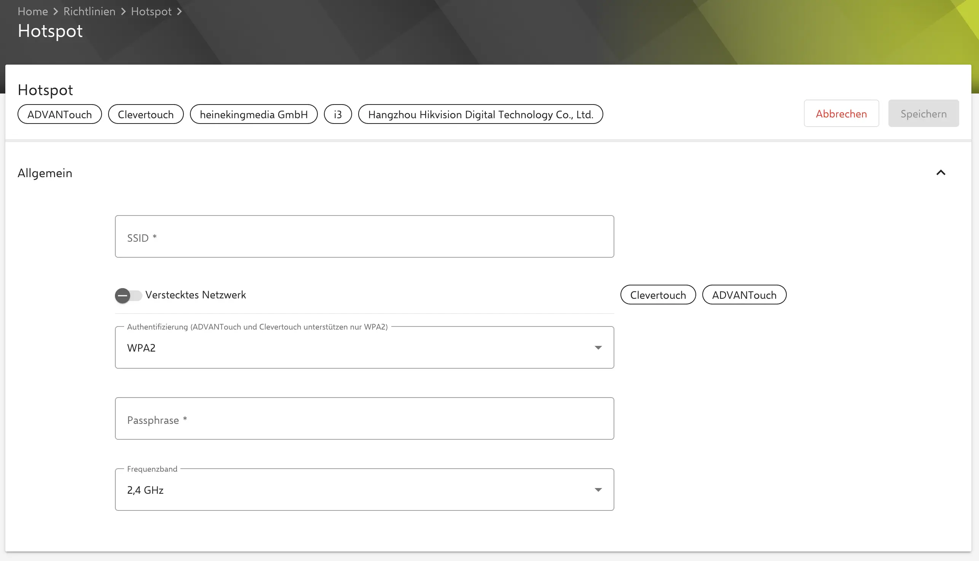Click the Speichern button
The width and height of the screenshot is (979, 561).
[x=923, y=114]
